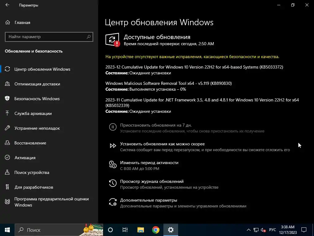Switch input language via РУС indicator
The width and height of the screenshot is (314, 236).
point(273,230)
